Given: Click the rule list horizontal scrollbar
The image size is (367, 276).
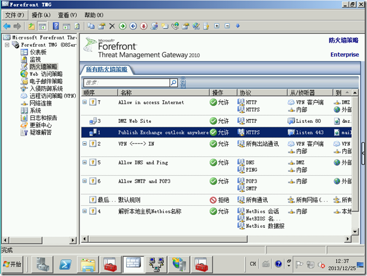Looking at the screenshot, I should pos(168,239).
